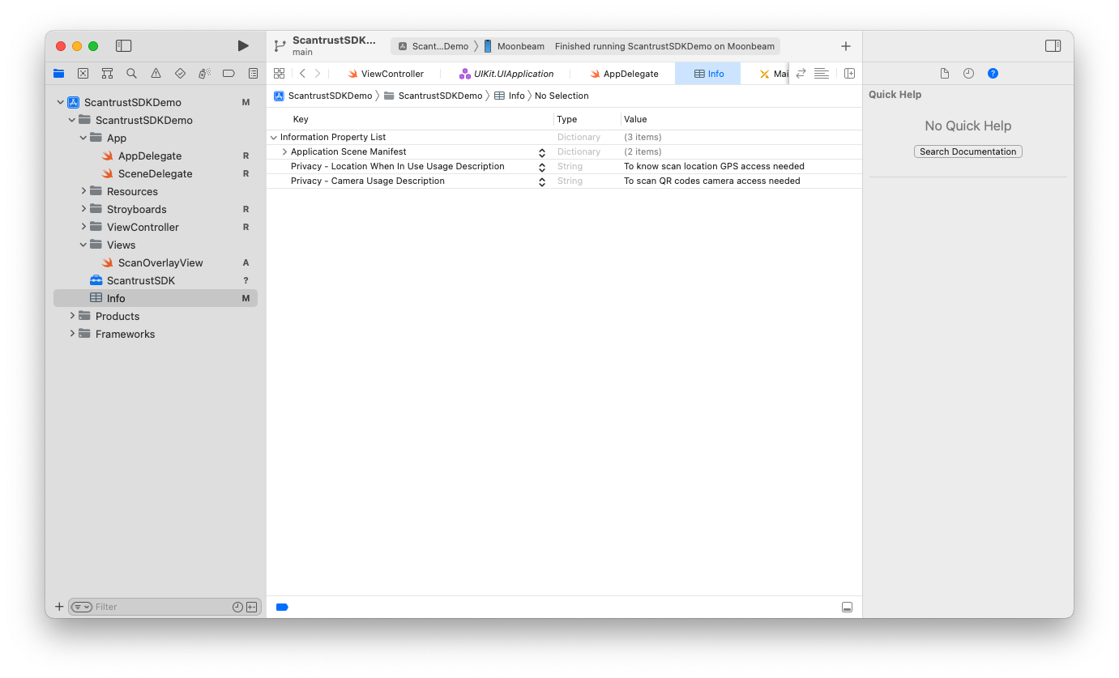
Task: Toggle recent files filter clock icon
Action: (x=237, y=607)
